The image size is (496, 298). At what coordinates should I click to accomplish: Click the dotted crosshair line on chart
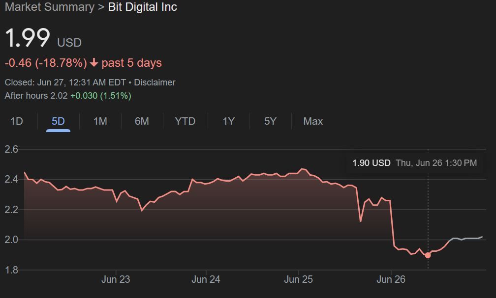coord(428,211)
